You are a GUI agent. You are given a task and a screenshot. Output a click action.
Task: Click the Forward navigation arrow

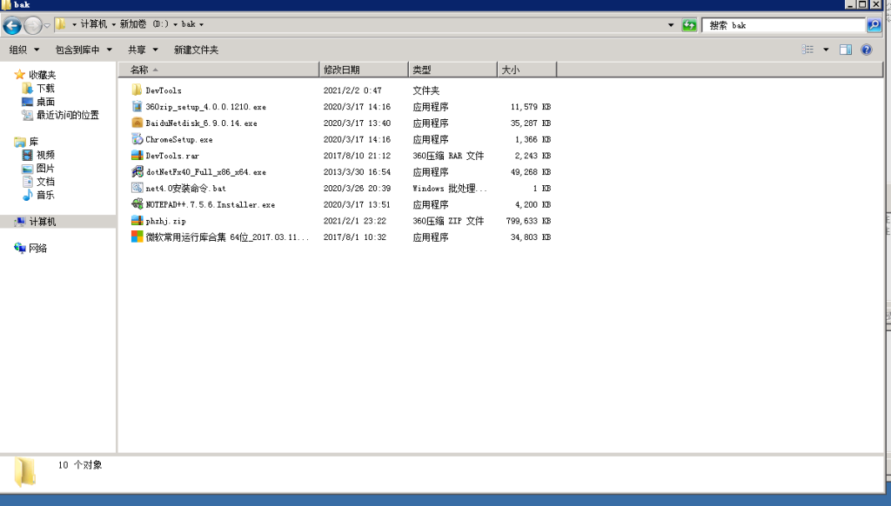tap(33, 25)
